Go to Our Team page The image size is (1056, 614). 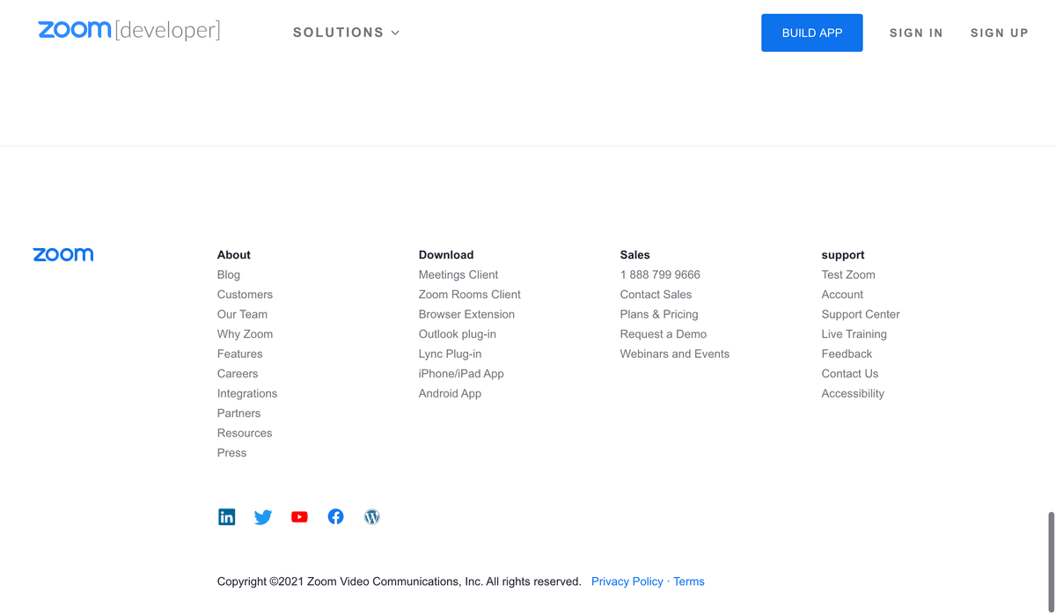[x=242, y=314]
